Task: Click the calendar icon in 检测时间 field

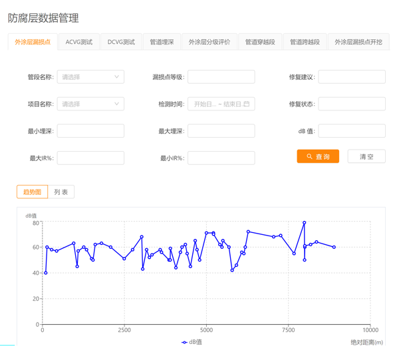Action: tap(246, 104)
